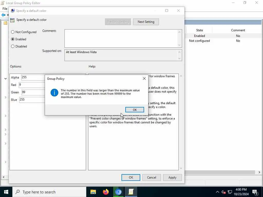Open the taskbar clock and date

(x=241, y=192)
